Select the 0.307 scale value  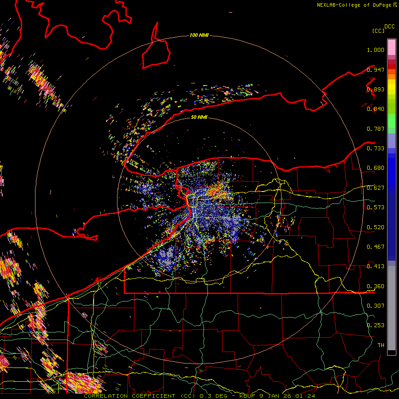pyautogui.click(x=376, y=305)
